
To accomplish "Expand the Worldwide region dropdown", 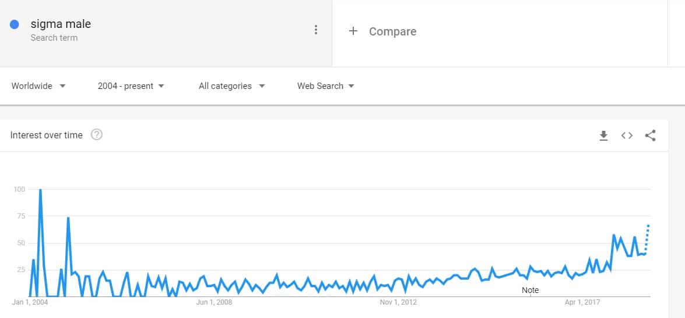I will click(x=38, y=86).
